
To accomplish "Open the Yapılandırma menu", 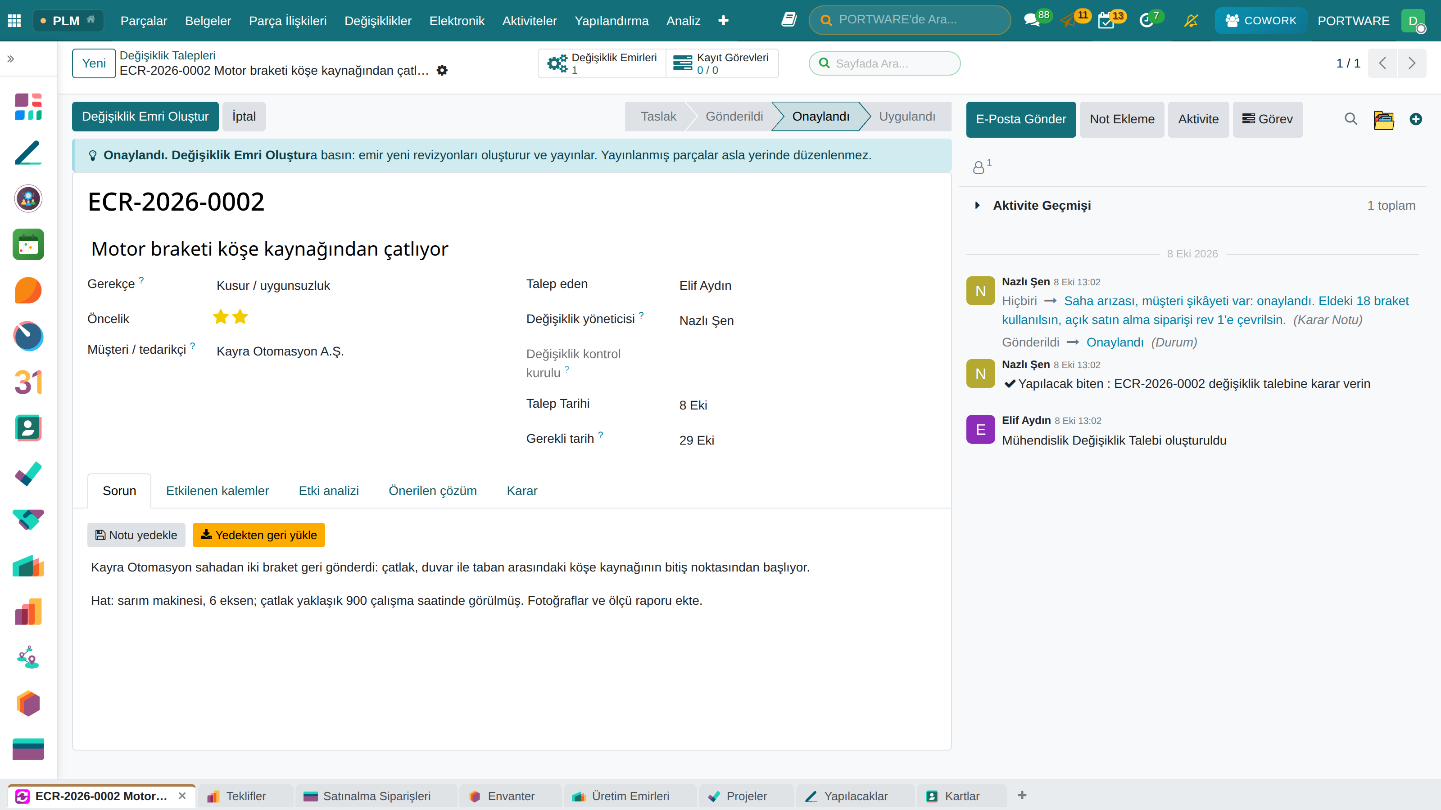I will (x=612, y=21).
